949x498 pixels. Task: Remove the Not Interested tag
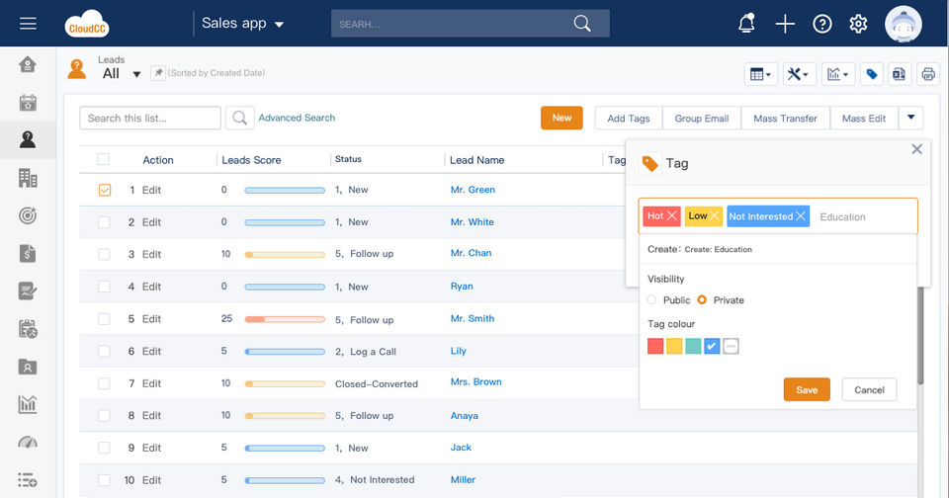click(x=801, y=216)
